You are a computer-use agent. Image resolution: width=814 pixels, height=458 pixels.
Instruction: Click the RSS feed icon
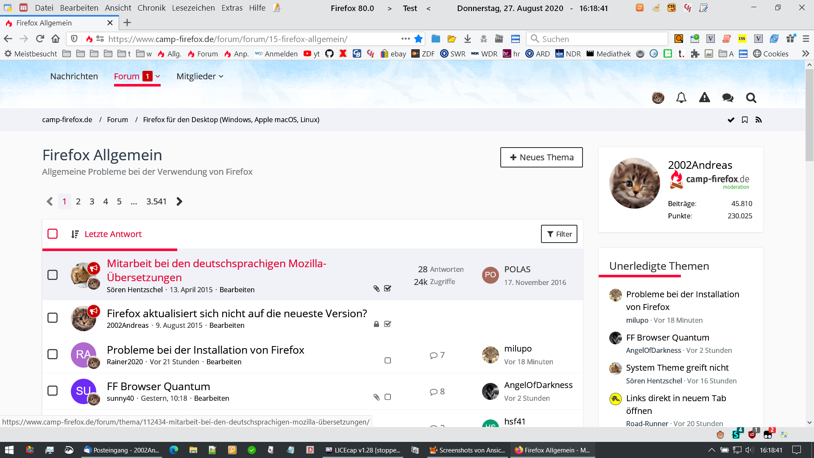point(758,120)
